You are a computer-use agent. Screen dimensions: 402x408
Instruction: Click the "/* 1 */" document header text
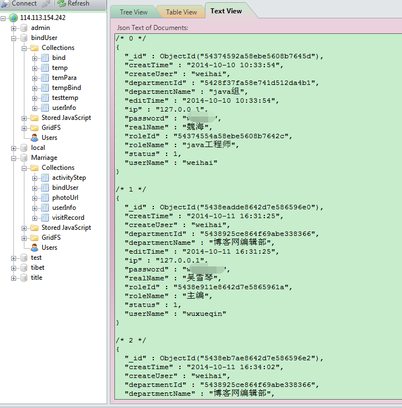pos(131,189)
